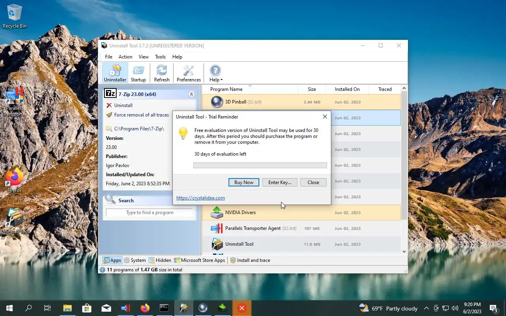
Task: Open the C:\Program Files\7-Zip\ folder link
Action: (139, 129)
